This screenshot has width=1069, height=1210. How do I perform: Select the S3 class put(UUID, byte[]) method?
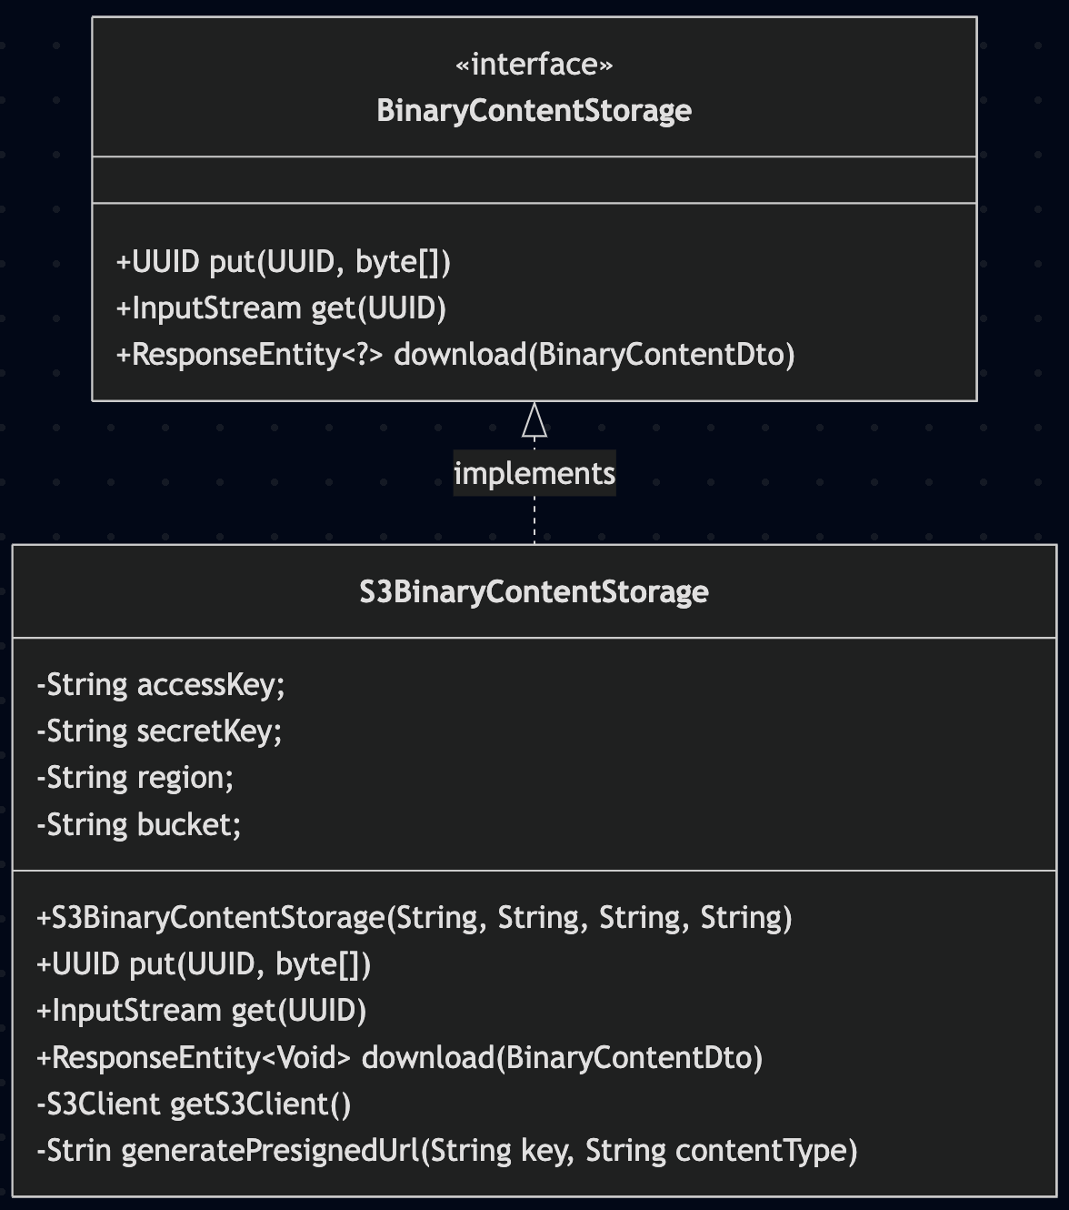[x=204, y=964]
